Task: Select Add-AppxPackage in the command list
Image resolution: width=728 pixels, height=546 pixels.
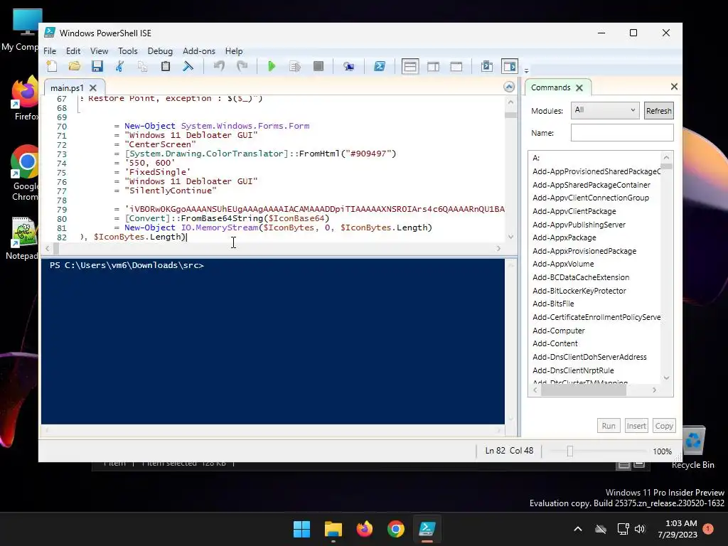Action: tap(564, 237)
